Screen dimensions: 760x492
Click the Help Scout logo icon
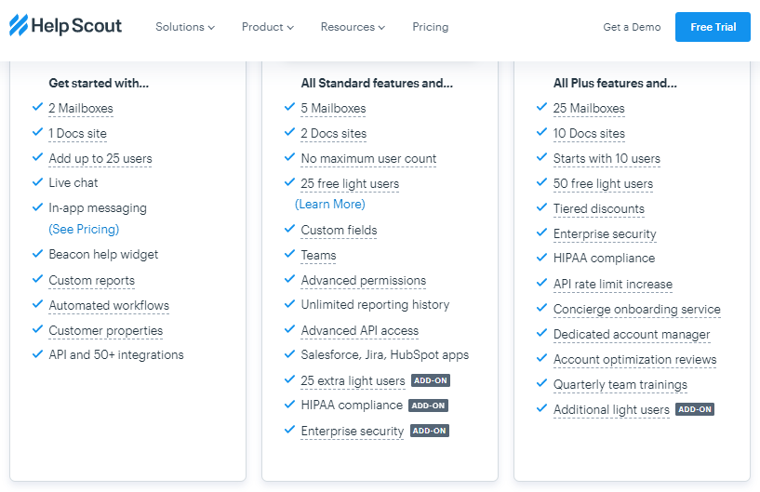pyautogui.click(x=19, y=25)
